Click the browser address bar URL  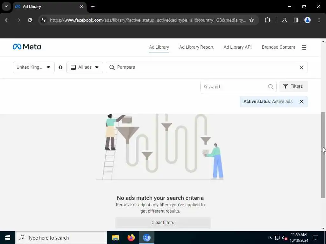click(148, 20)
